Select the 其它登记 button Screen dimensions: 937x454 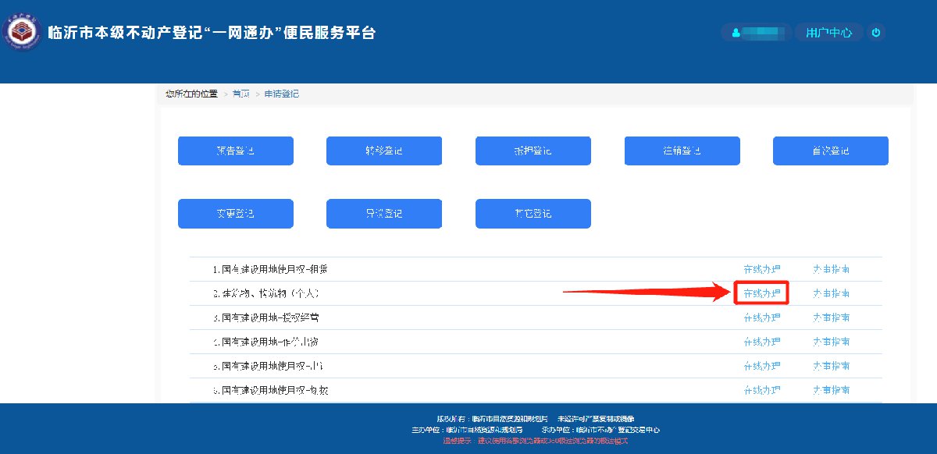[x=533, y=214]
